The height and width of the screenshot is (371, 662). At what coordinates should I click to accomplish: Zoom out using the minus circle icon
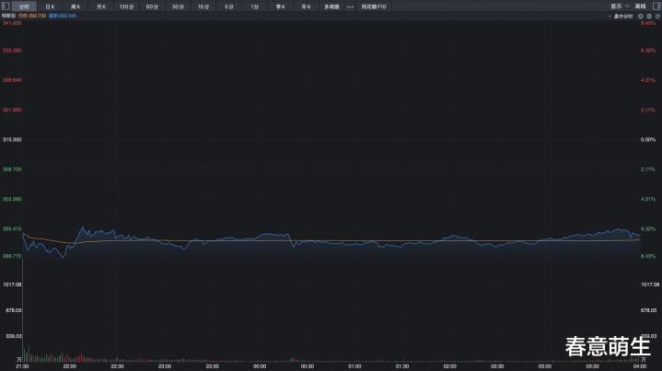point(649,16)
